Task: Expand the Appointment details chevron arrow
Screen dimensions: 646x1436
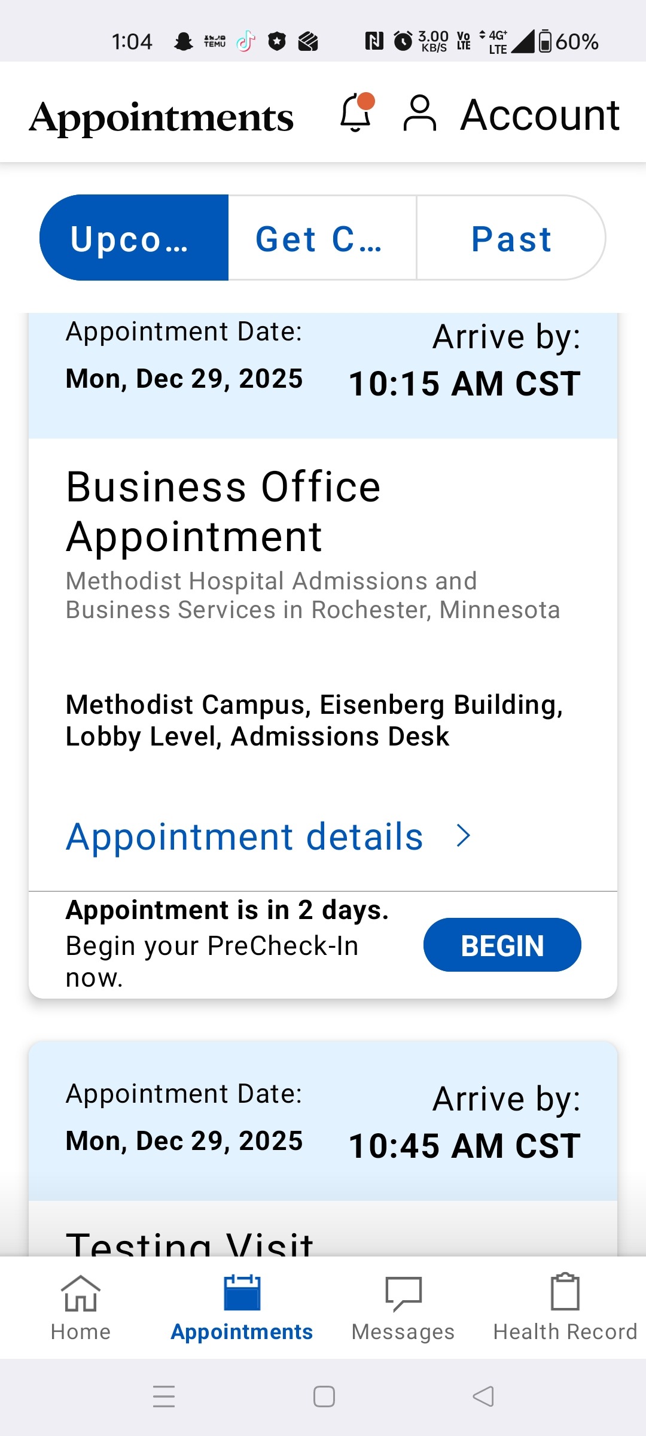Action: (x=464, y=836)
